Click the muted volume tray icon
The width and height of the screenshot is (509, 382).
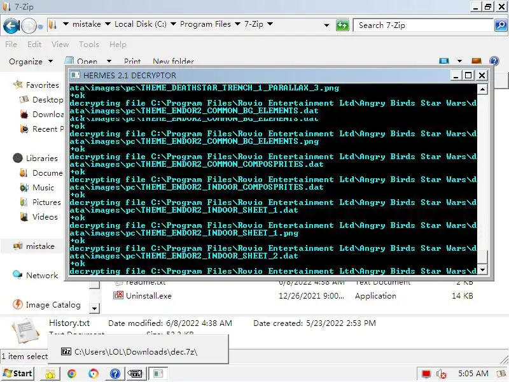pyautogui.click(x=442, y=374)
